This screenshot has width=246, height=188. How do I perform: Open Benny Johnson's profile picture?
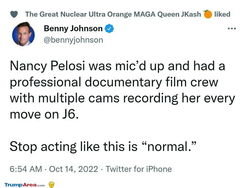[23, 34]
